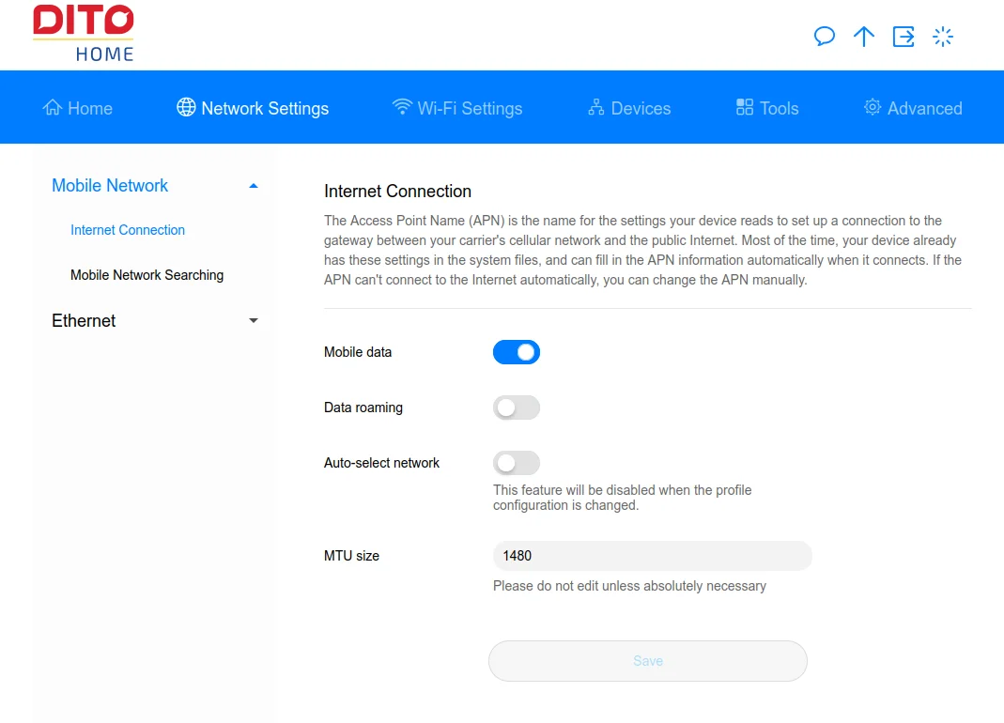Turn off the Mobile data switch

pyautogui.click(x=516, y=352)
